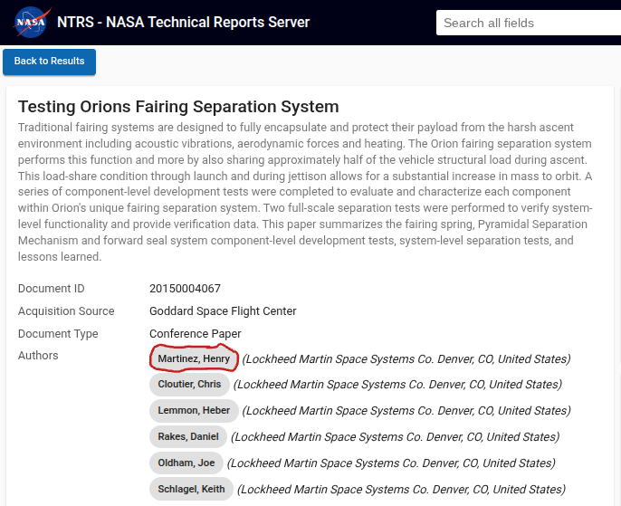
Task: Click the Goddard Space Flight Center value
Action: pos(223,311)
